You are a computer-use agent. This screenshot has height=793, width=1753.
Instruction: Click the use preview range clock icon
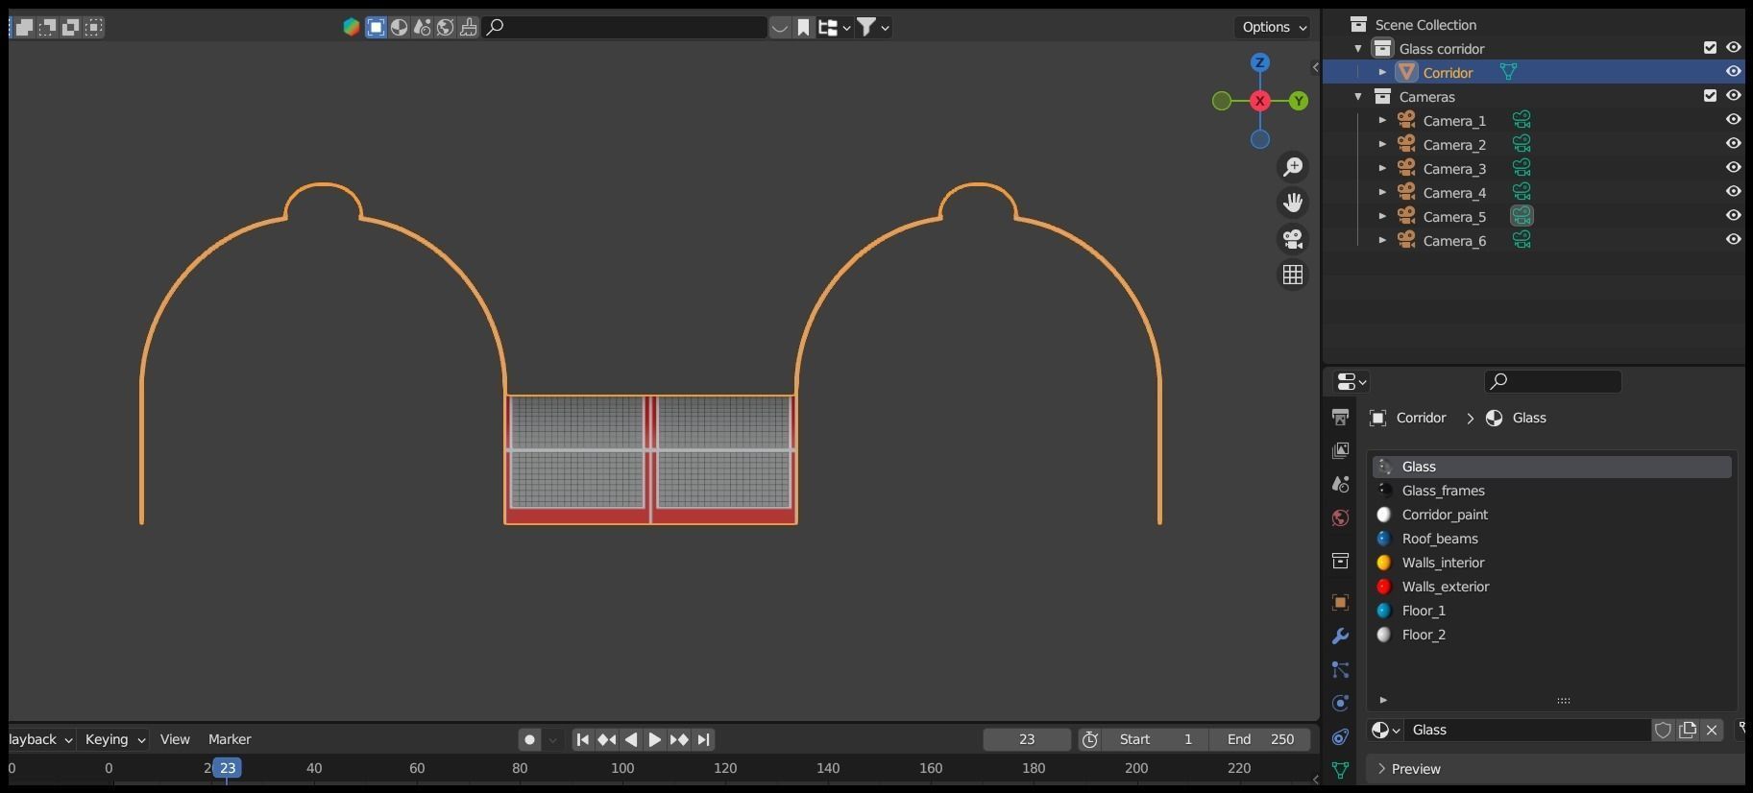tap(1089, 739)
